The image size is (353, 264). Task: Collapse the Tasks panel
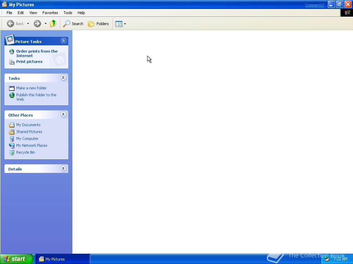[x=63, y=78]
